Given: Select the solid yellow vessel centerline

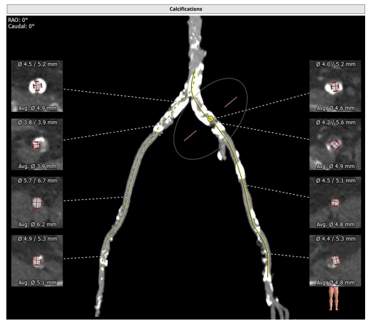Looking at the screenshot, I should (x=242, y=172).
